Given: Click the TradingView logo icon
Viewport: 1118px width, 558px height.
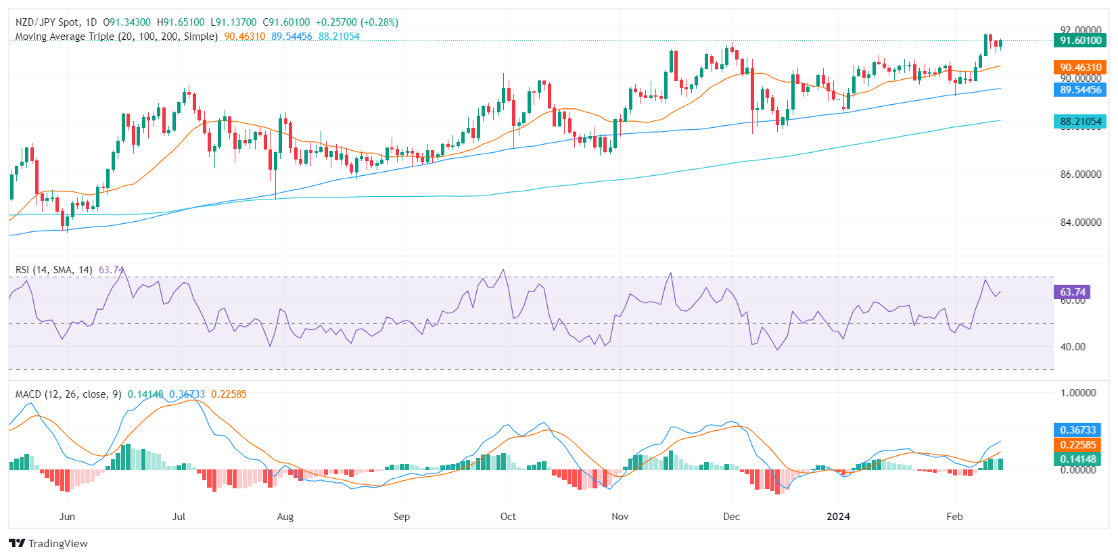Looking at the screenshot, I should coord(17,543).
